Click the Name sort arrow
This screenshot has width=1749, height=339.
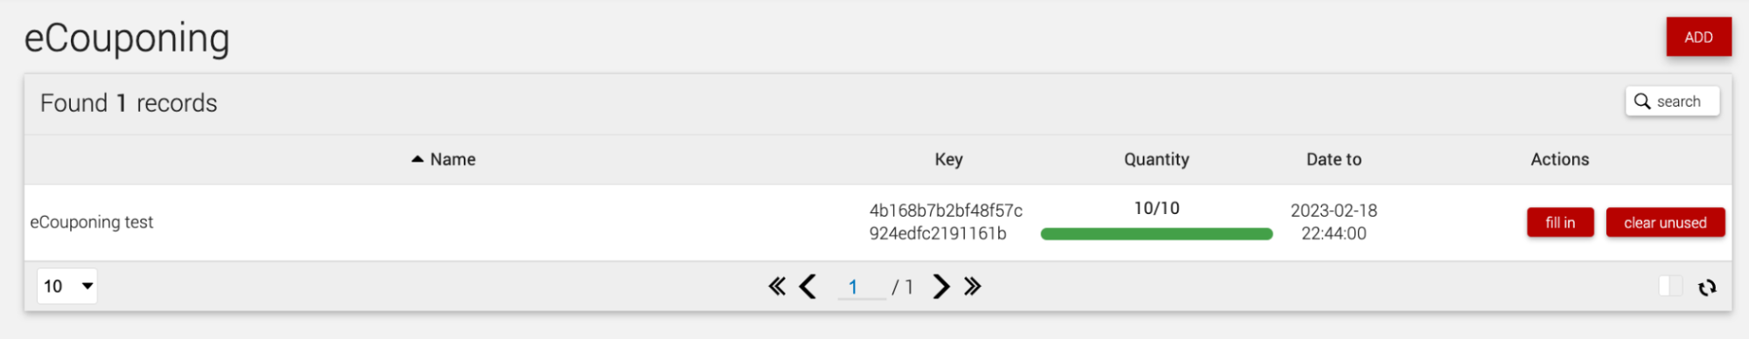pos(417,159)
